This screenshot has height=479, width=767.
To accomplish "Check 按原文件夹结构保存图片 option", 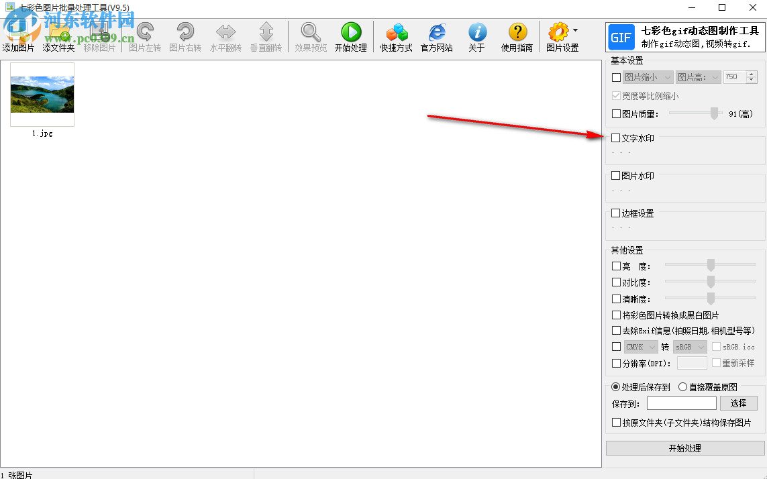I will 616,422.
